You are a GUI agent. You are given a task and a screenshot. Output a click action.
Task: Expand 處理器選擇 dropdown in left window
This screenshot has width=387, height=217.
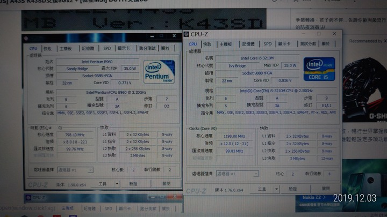90,170
